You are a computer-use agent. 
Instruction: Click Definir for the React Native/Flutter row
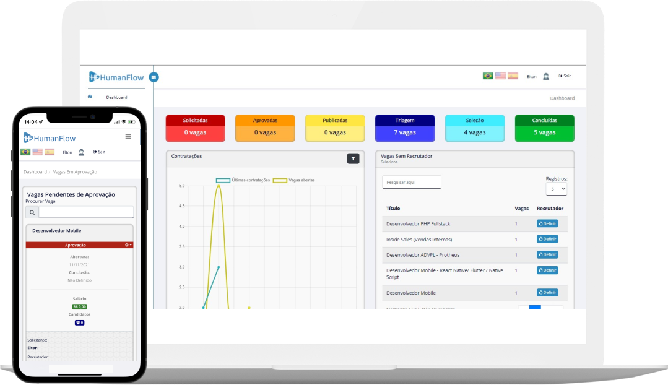pyautogui.click(x=547, y=270)
